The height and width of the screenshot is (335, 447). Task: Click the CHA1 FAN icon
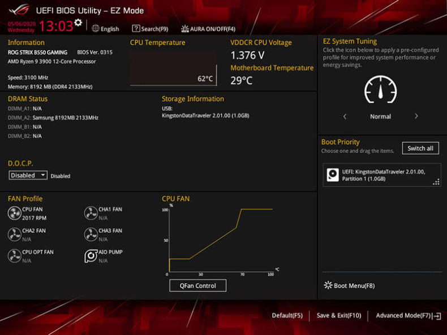(91, 213)
